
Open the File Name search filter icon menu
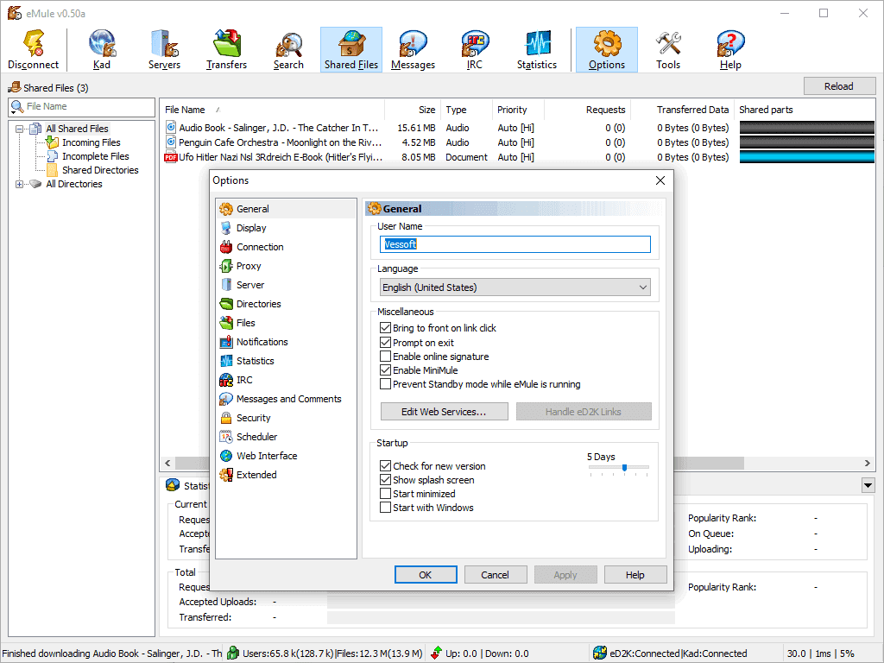pos(17,106)
